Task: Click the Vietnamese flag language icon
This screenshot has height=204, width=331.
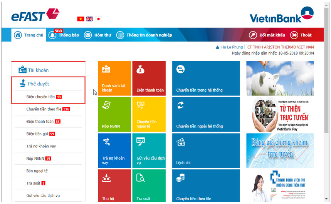Action: coord(81,19)
